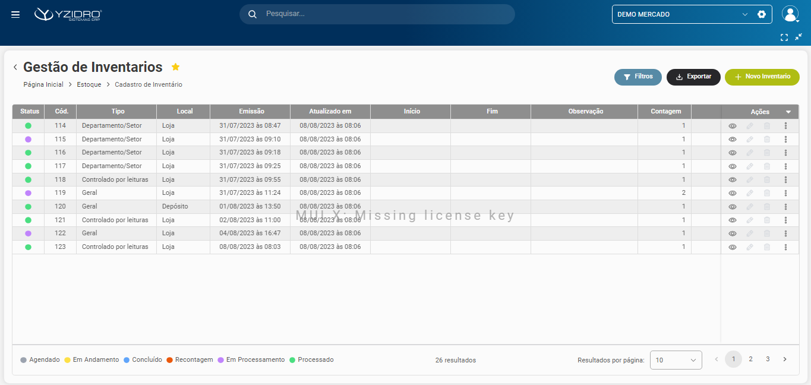Open the results per page dropdown
The image size is (811, 385).
coord(676,360)
